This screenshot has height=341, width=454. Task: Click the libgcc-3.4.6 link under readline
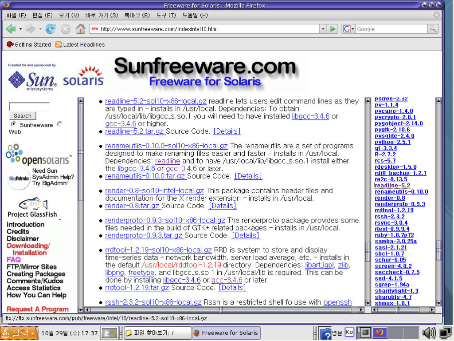pyautogui.click(x=311, y=116)
